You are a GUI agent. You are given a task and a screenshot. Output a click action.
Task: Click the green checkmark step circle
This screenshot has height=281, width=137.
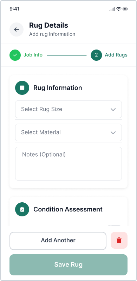15,55
